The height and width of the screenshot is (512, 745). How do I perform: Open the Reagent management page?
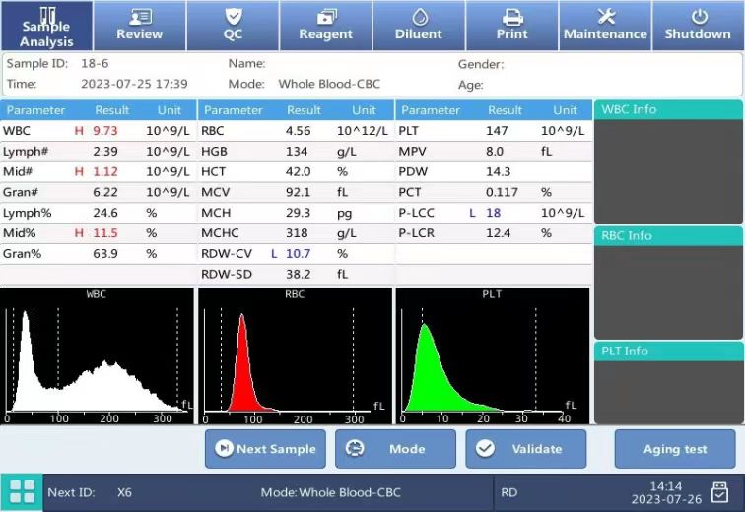[x=325, y=27]
